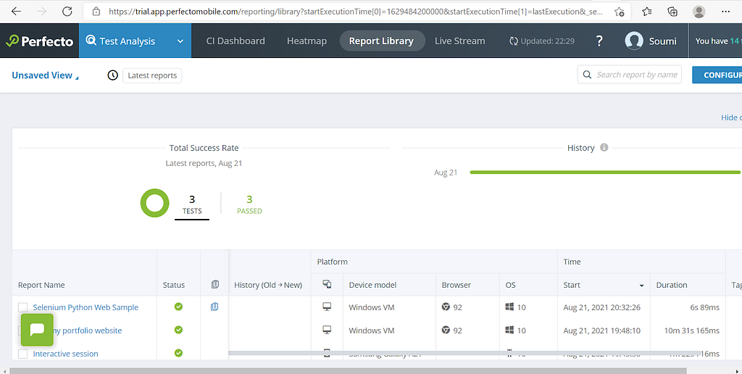The width and height of the screenshot is (742, 374).
Task: Sort by Start time using the arrow
Action: [x=642, y=286]
